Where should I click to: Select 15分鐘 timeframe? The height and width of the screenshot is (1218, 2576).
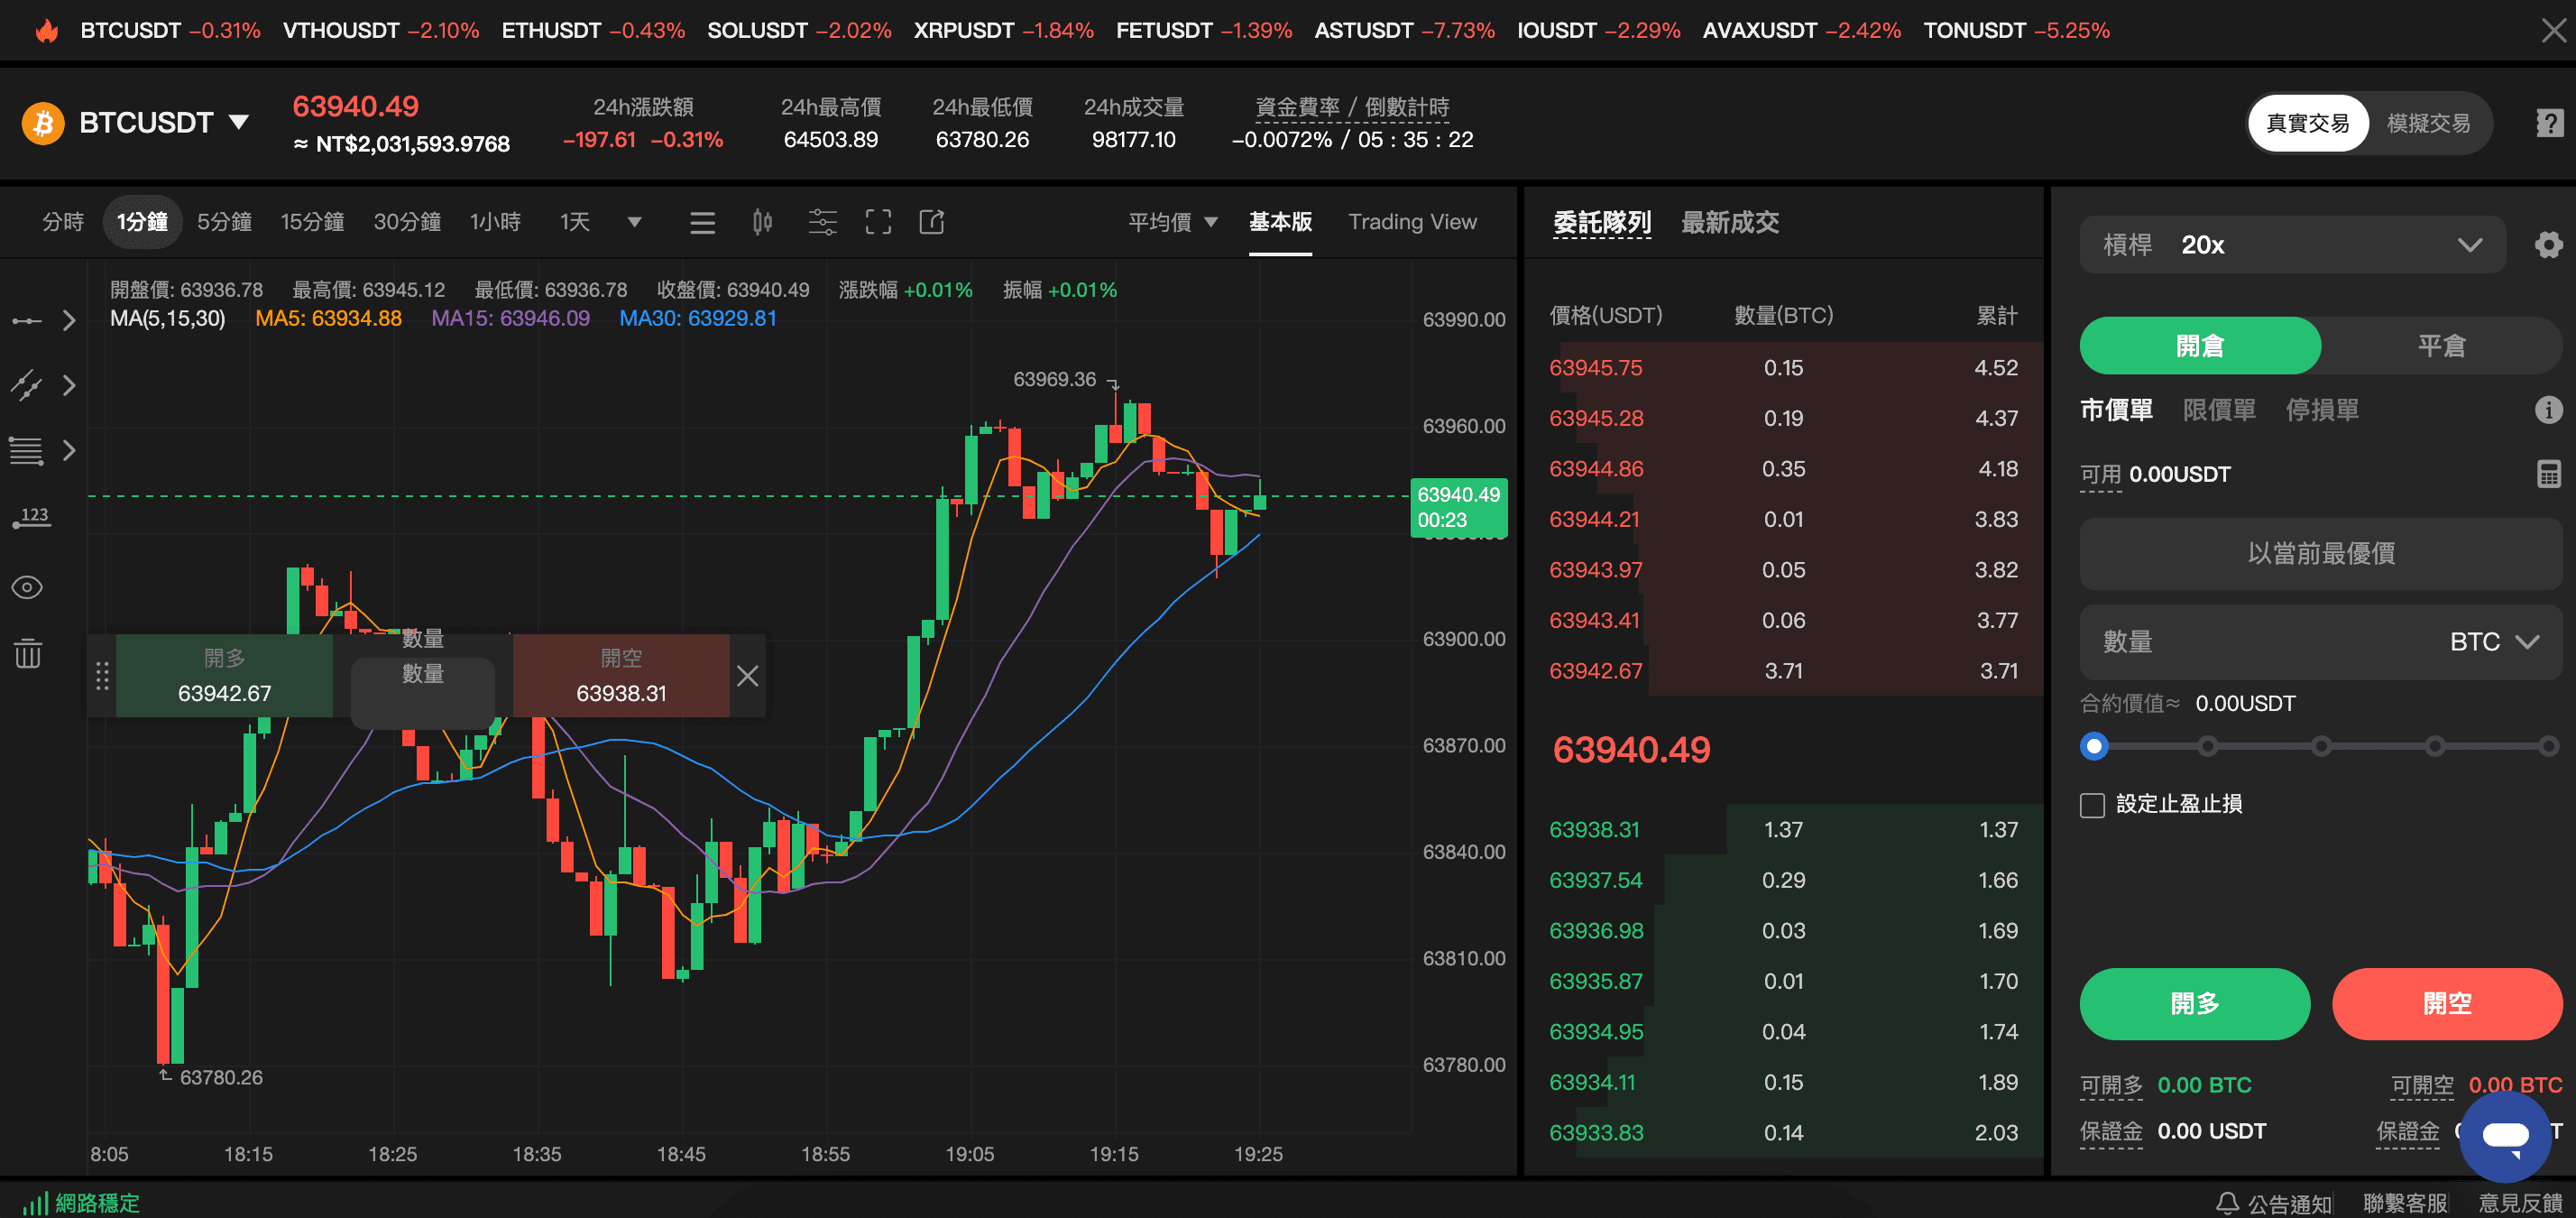pyautogui.click(x=312, y=222)
